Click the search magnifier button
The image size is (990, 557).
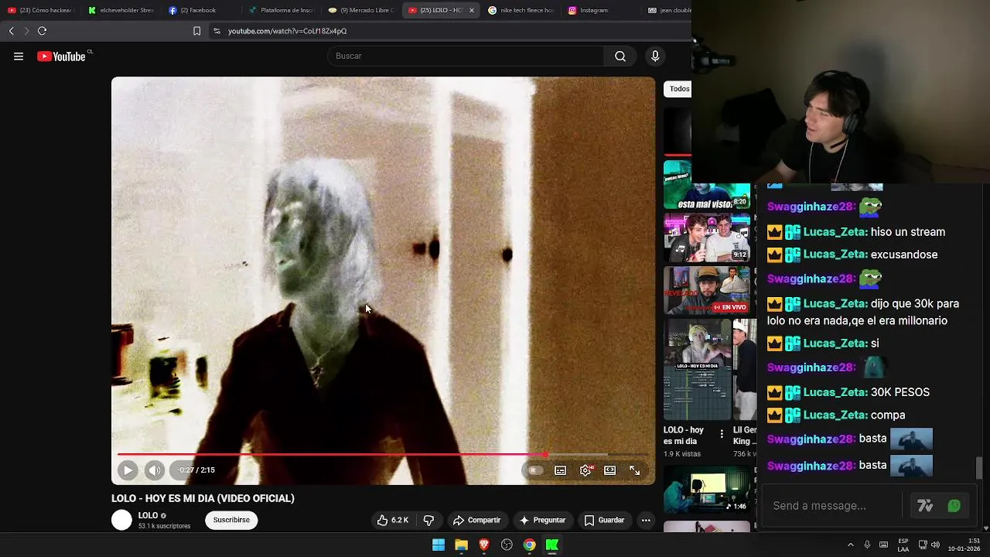[x=620, y=56]
